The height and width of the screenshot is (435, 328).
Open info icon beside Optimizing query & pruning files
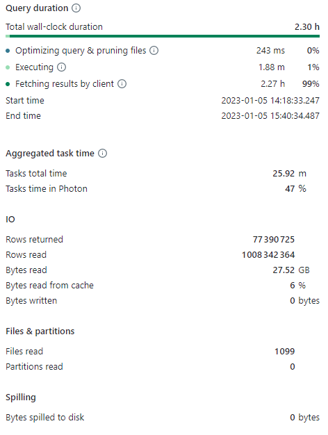[154, 51]
